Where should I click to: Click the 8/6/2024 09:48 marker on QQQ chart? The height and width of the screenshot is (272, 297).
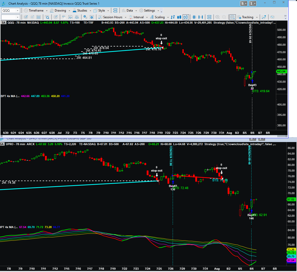tap(250, 34)
